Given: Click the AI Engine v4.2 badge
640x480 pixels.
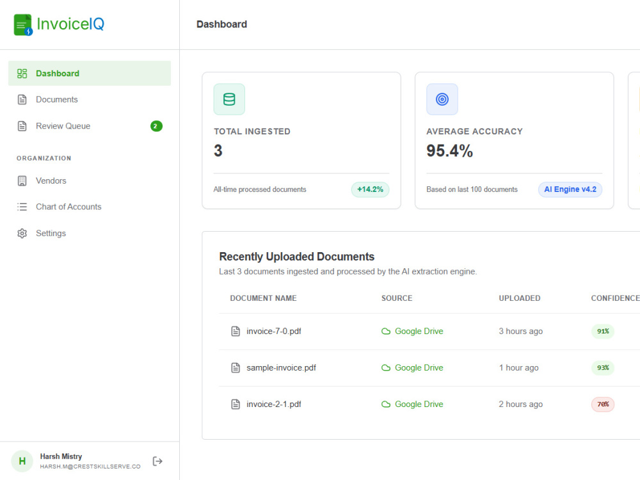Looking at the screenshot, I should tap(570, 189).
